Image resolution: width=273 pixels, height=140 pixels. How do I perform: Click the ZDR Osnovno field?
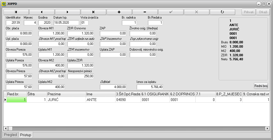tap(81, 33)
